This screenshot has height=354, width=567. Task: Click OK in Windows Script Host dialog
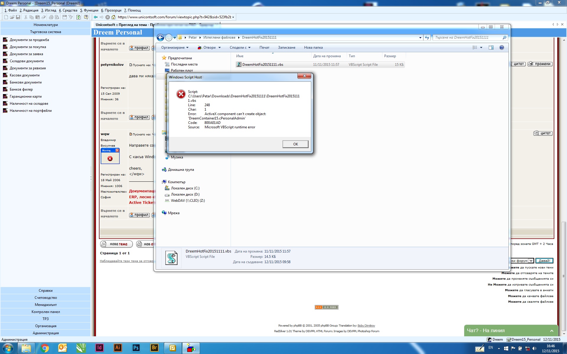[295, 144]
